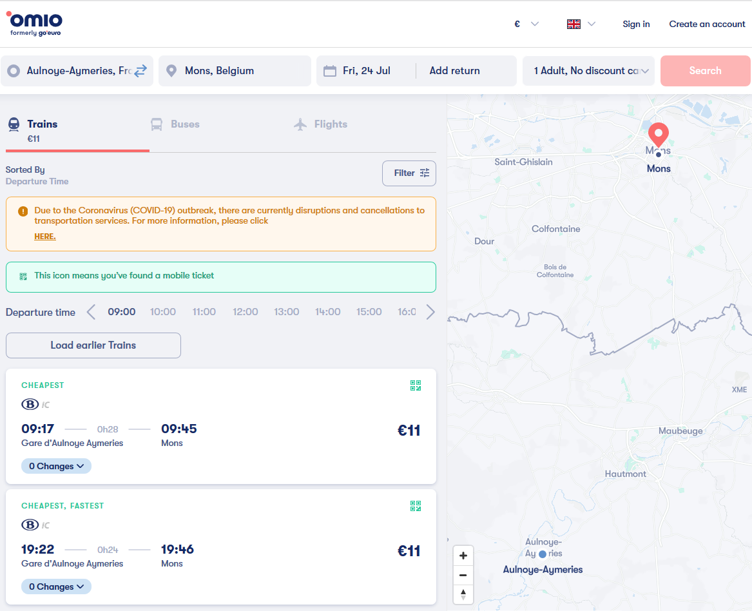Click the Filter sliders icon
The image size is (752, 611).
coord(424,173)
